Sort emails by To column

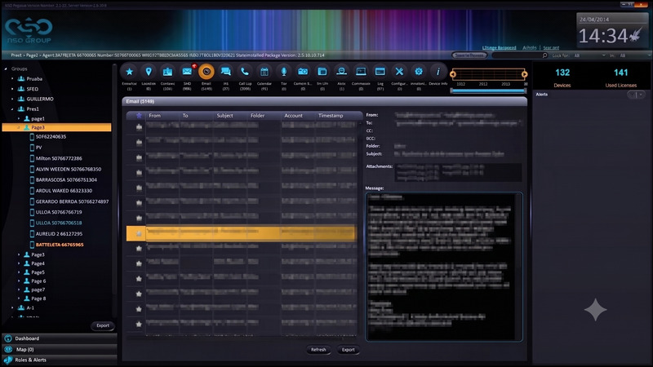tap(185, 116)
